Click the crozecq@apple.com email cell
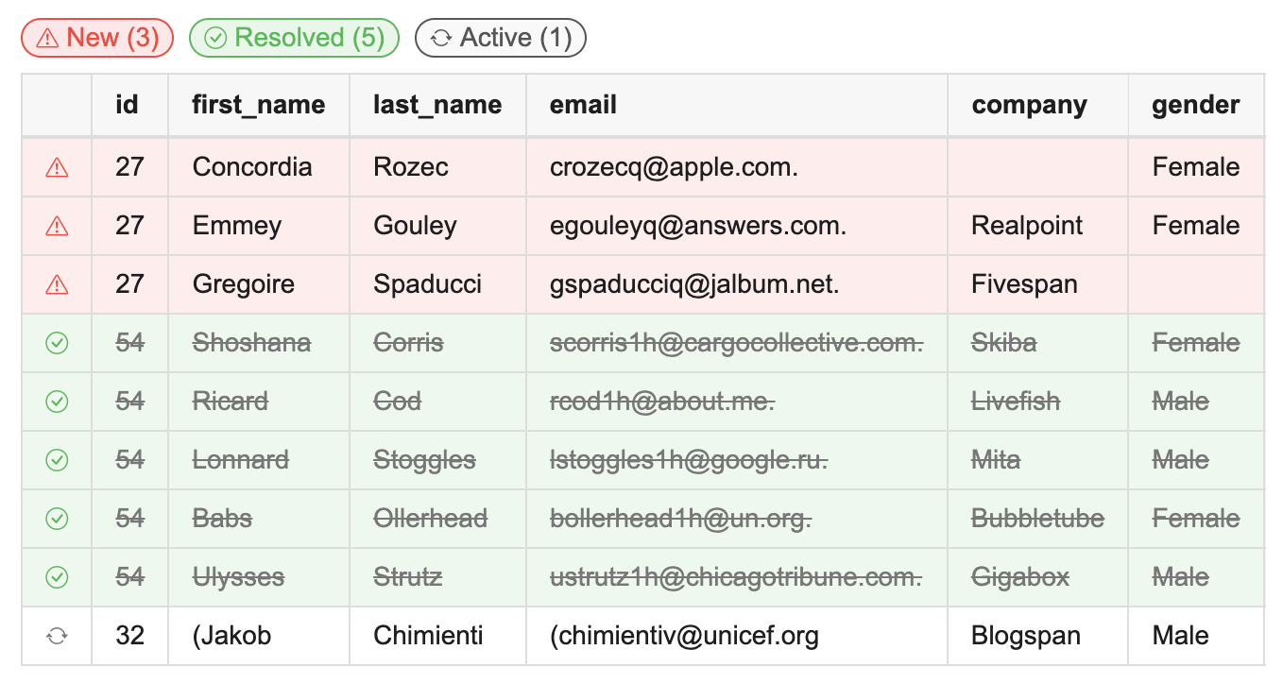The image size is (1283, 684). coord(674,168)
